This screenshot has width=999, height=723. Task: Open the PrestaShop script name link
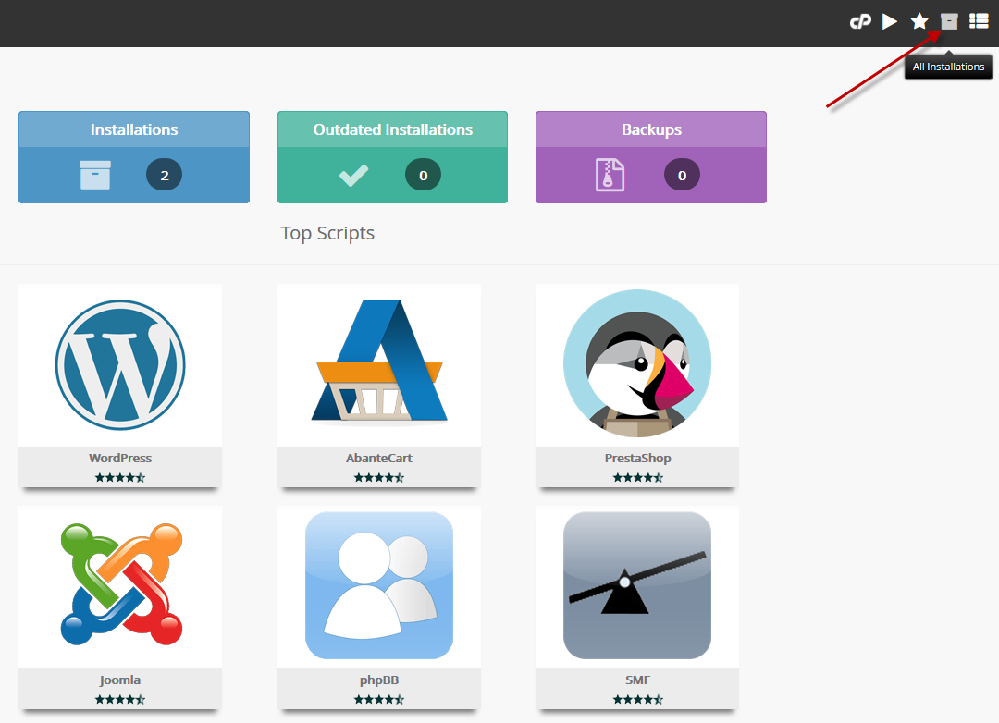(x=637, y=458)
